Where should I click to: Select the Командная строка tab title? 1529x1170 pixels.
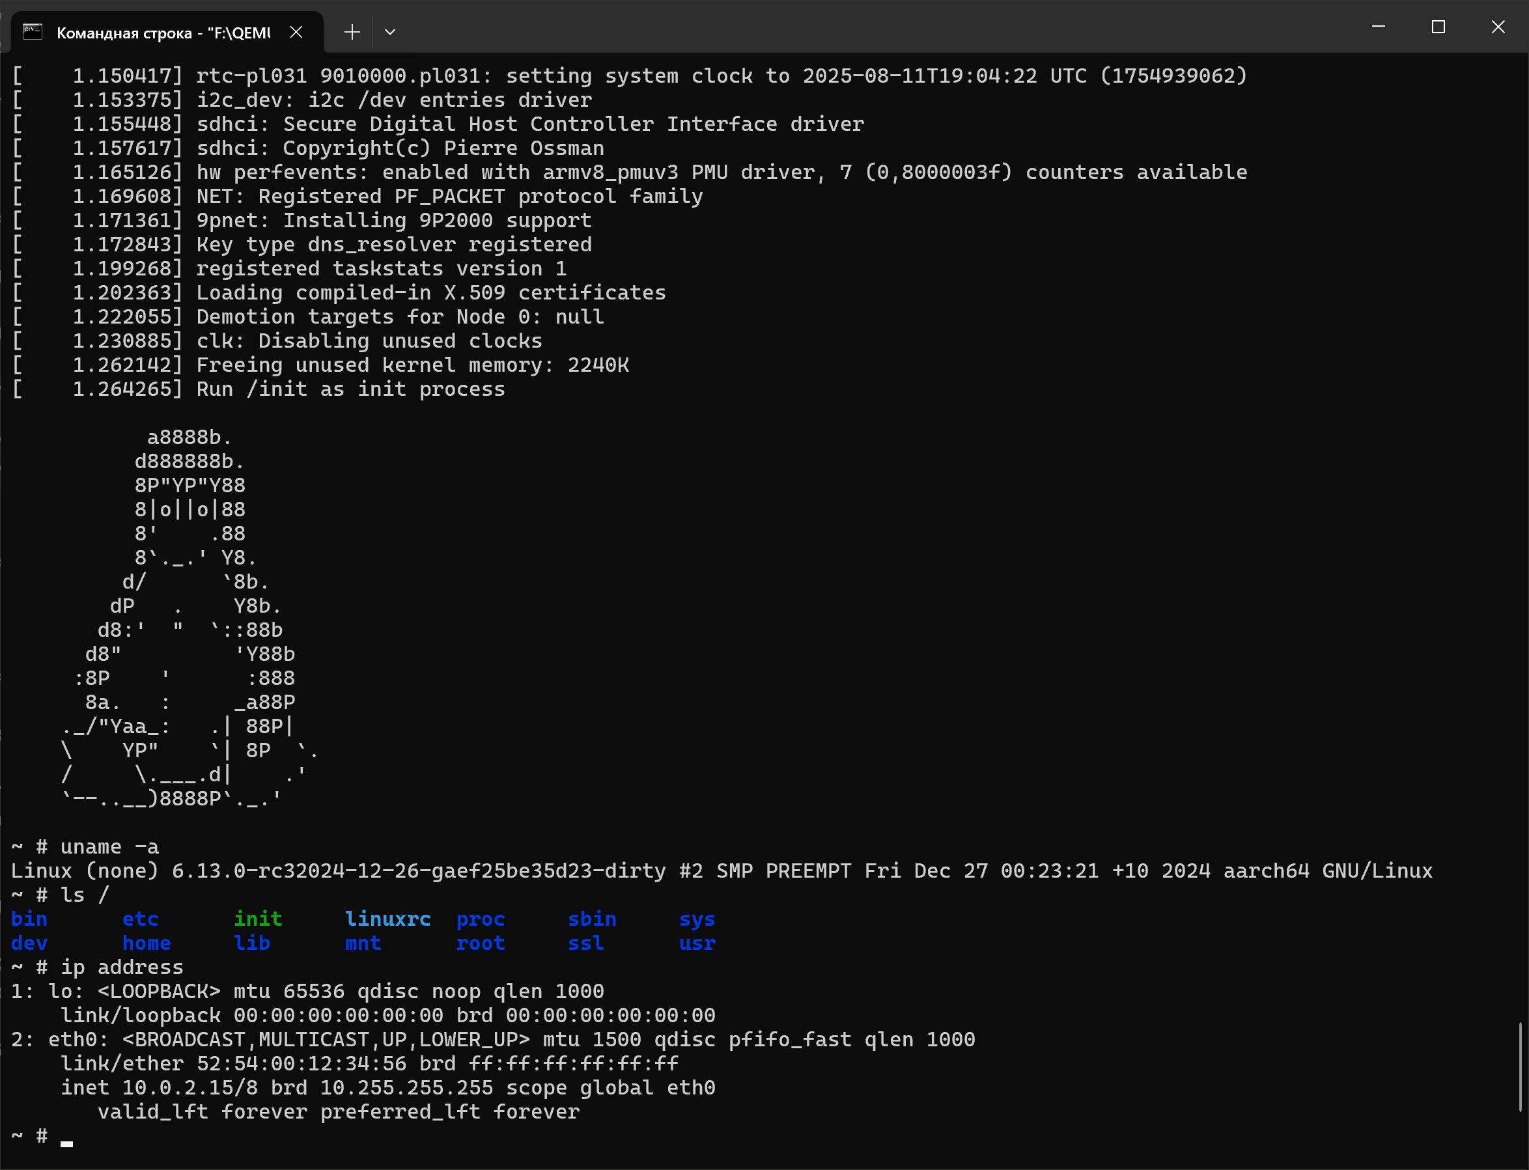[x=163, y=33]
